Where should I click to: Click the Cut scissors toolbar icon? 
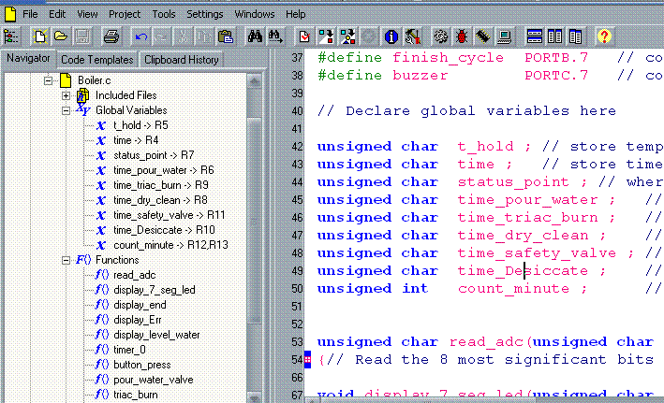pos(183,36)
